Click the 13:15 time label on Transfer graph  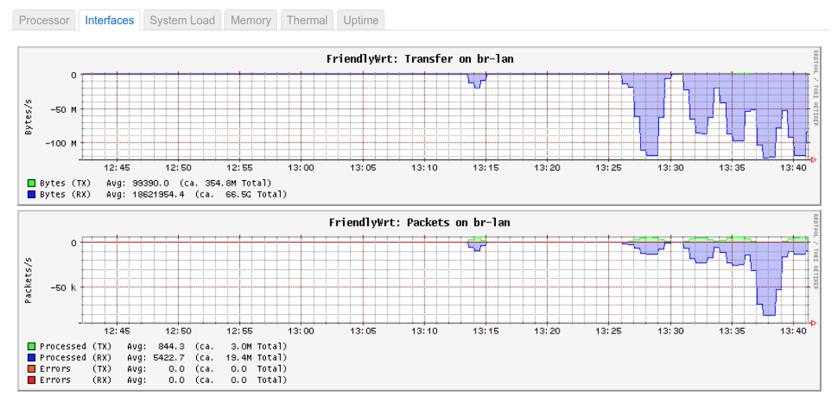point(485,168)
